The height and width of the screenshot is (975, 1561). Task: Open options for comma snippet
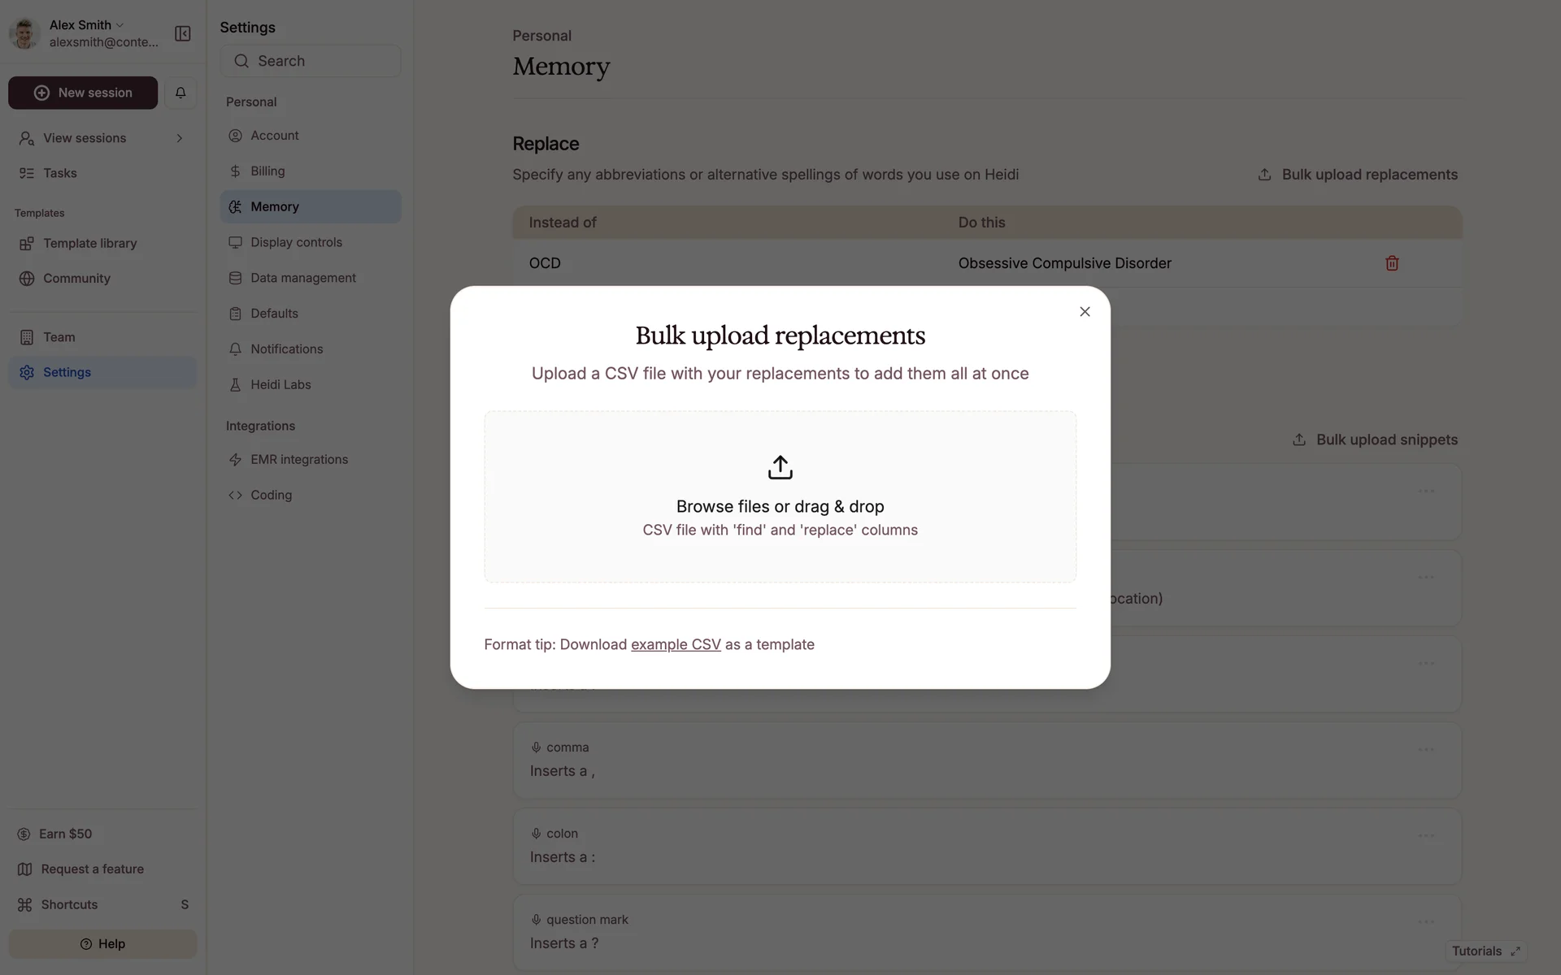tap(1426, 749)
